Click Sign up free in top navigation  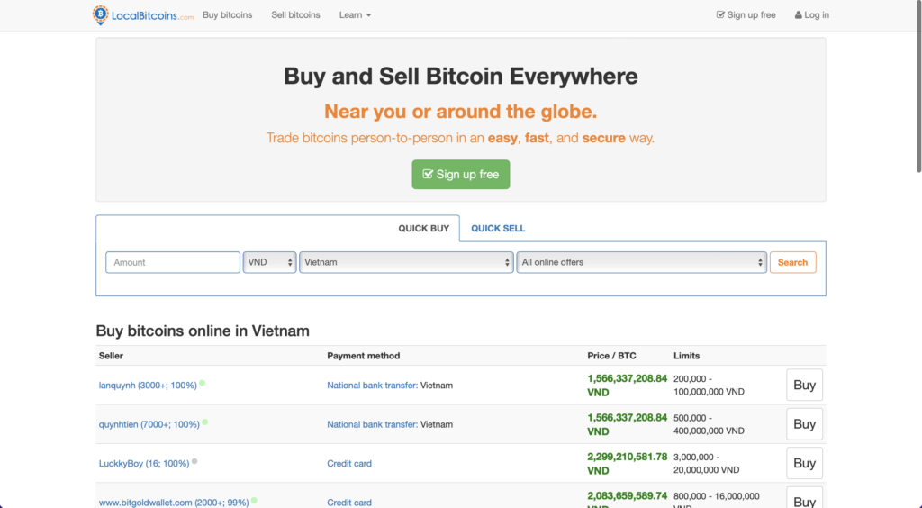[x=746, y=15]
